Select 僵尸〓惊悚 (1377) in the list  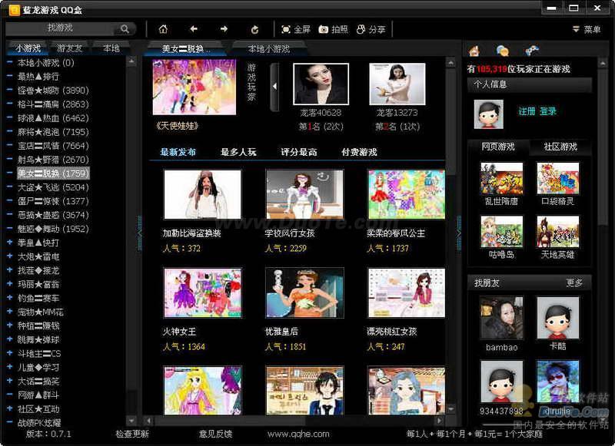coord(53,201)
